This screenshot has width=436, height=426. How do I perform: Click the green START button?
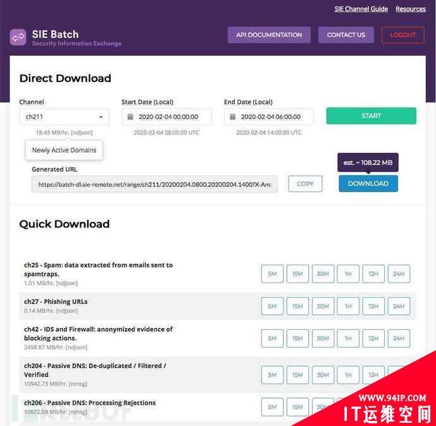tap(371, 116)
